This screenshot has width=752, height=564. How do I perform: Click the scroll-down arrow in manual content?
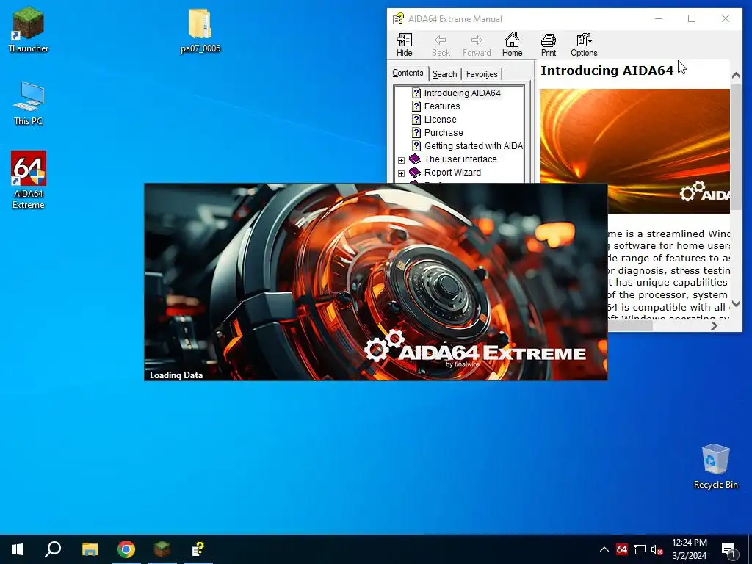tap(736, 303)
